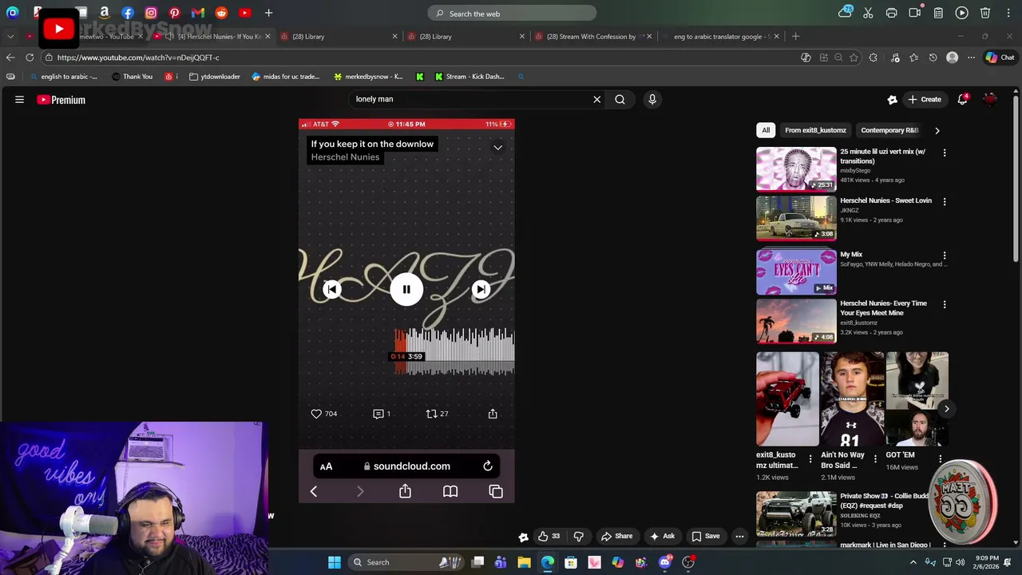Image resolution: width=1022 pixels, height=575 pixels.
Task: Go to YouTube Premium home logo
Action: [x=61, y=100]
